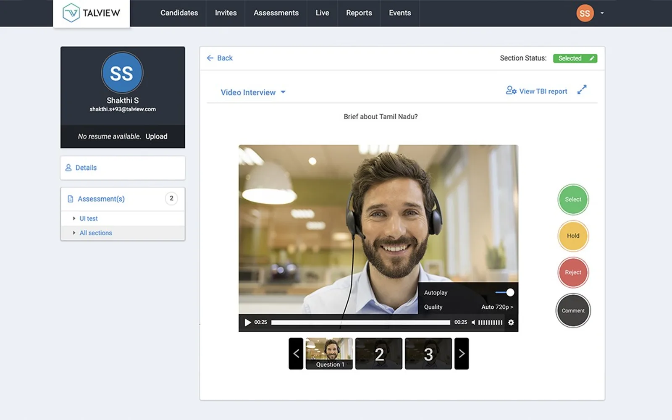Put candidate on Hold
Viewport: 672px width, 420px height.
tap(573, 236)
